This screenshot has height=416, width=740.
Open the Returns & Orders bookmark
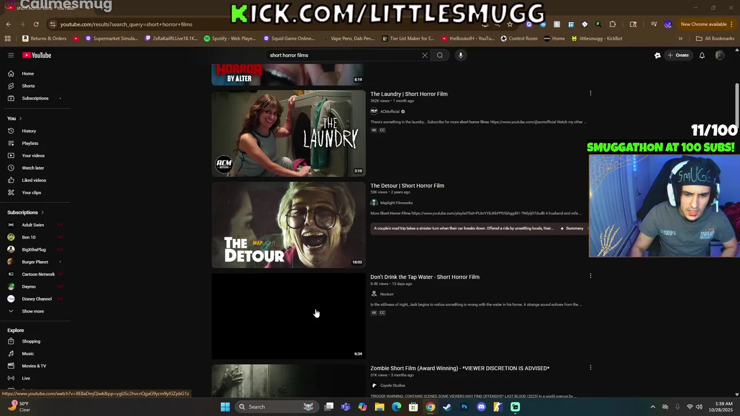pos(44,39)
